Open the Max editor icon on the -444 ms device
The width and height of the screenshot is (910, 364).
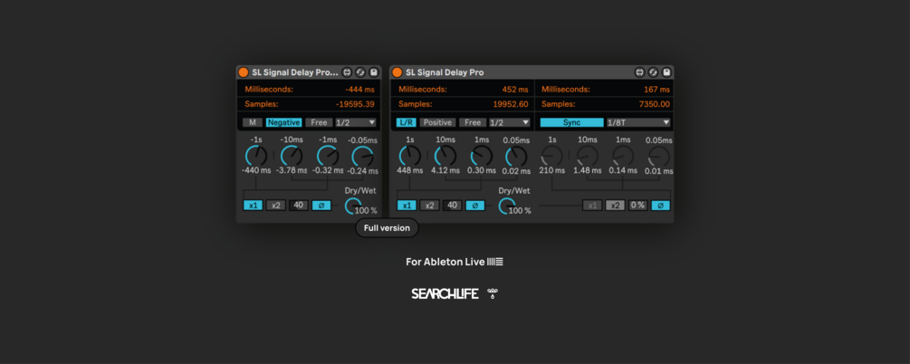[x=347, y=72]
